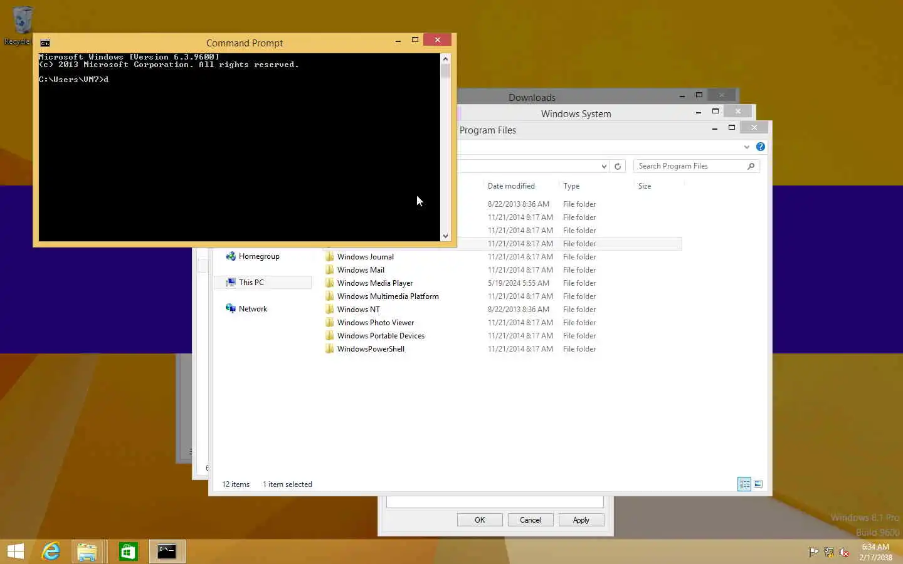Click the folder icon beside Windows Media Player
Viewport: 903px width, 564px height.
coord(330,283)
